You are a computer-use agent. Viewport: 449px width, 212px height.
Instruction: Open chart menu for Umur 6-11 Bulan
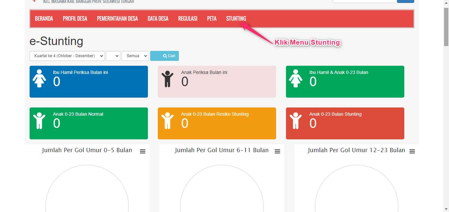(277, 151)
